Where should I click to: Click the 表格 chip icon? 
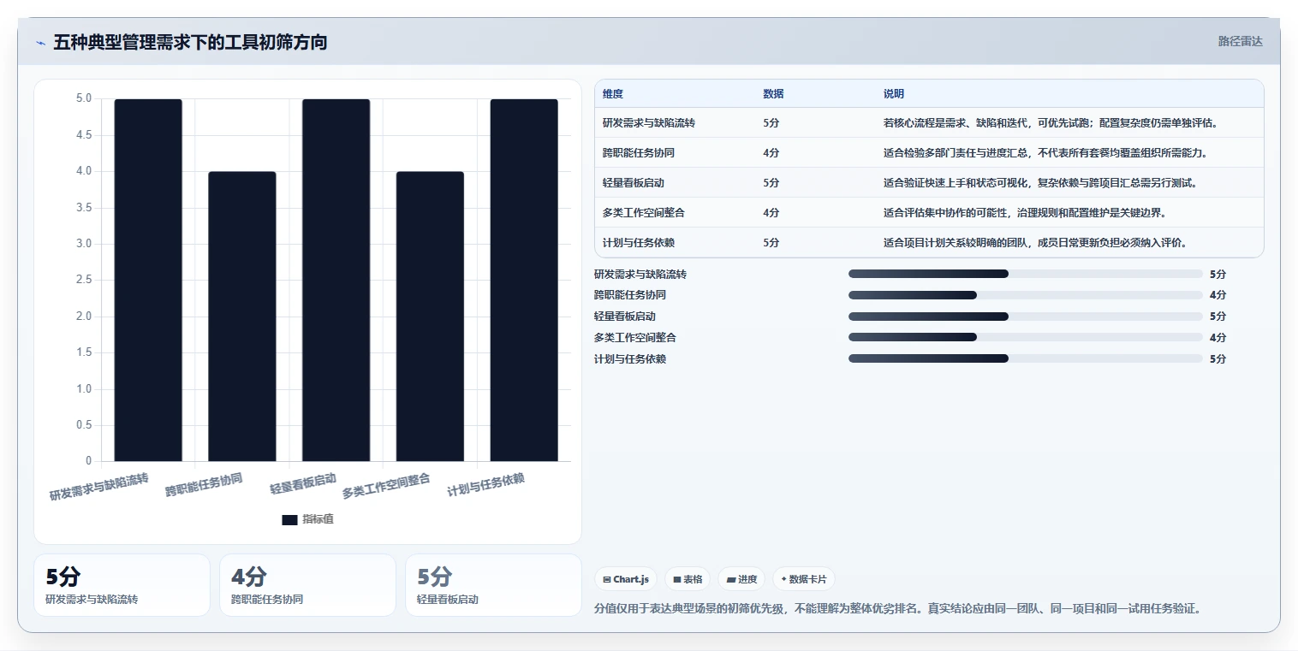[677, 579]
